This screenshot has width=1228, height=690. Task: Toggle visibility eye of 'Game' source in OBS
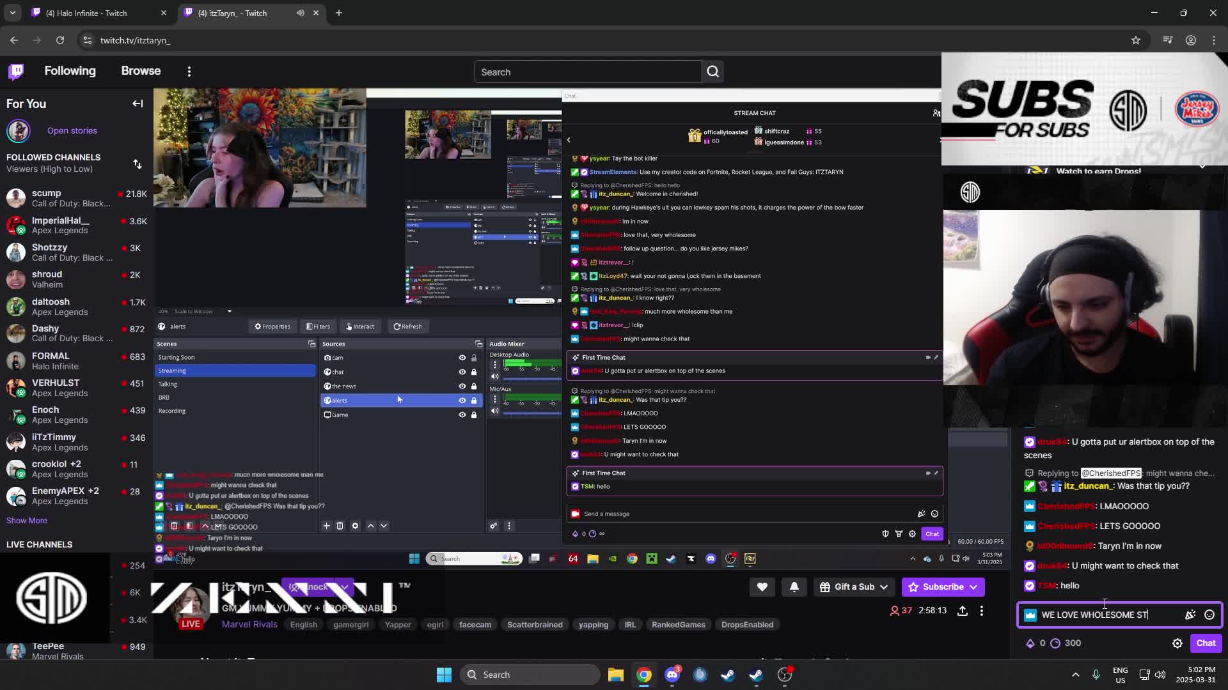(x=462, y=415)
